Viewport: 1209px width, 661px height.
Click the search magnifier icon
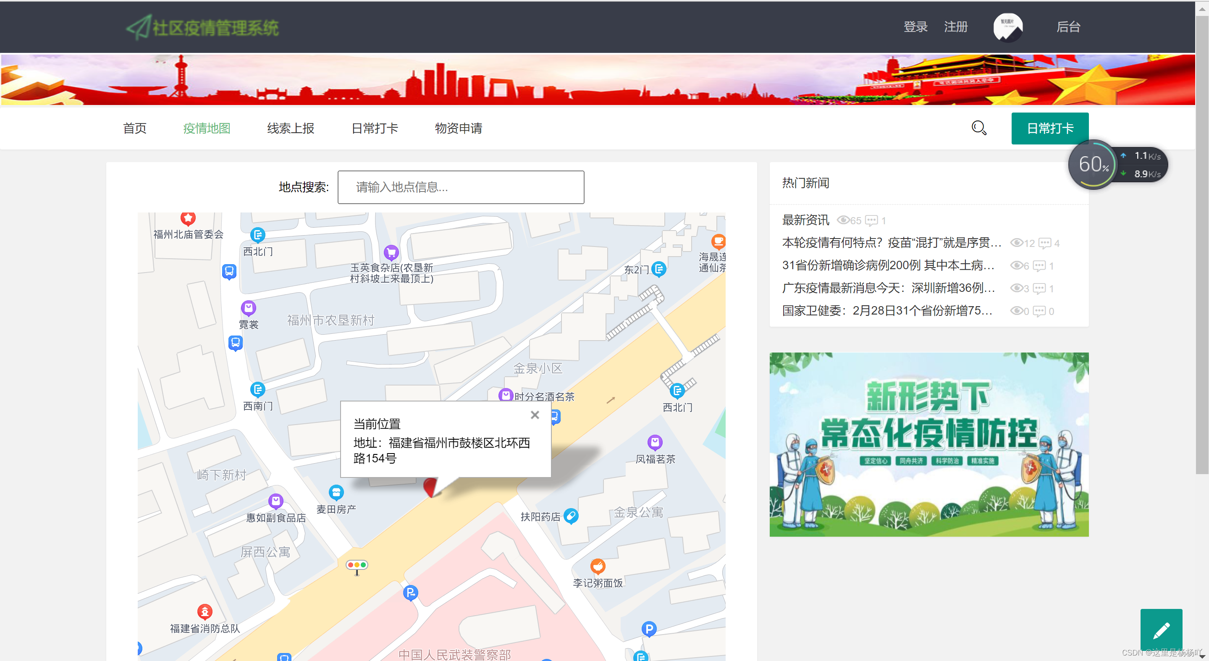coord(978,128)
